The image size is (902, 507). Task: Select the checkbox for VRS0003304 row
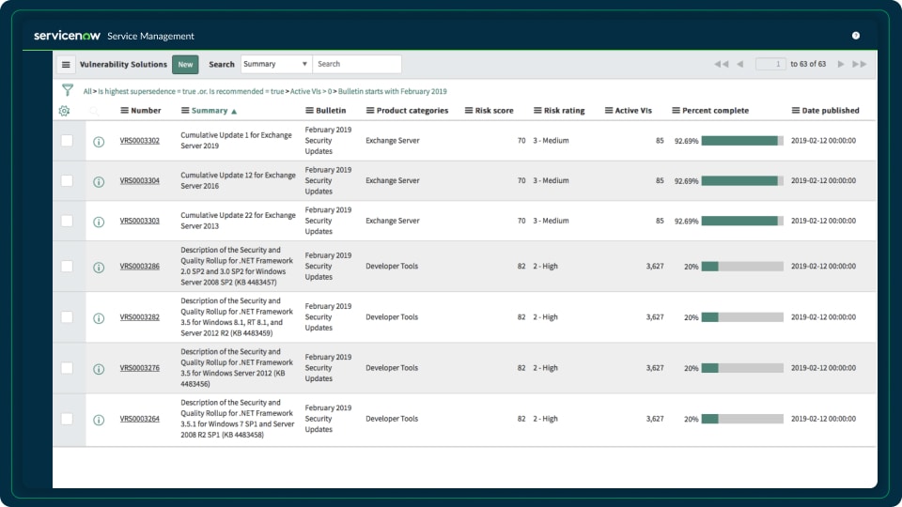[67, 180]
